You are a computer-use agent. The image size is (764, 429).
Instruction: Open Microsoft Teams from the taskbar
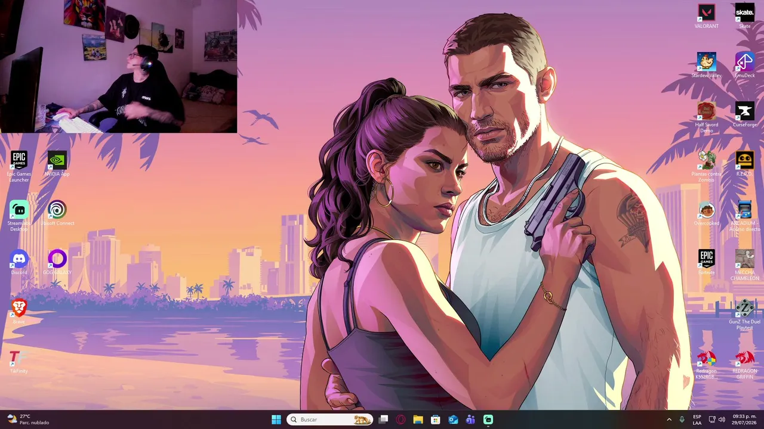(x=470, y=419)
